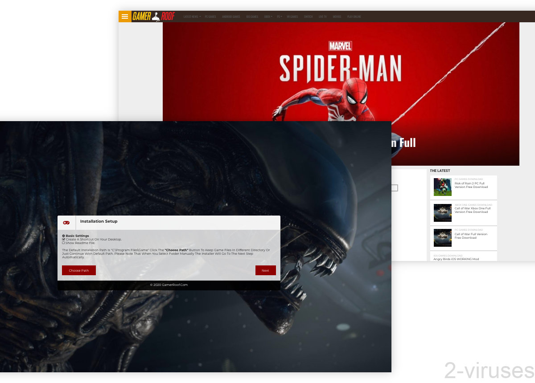Click the "THE LATEST" sidebar heading
Screen dimensions: 535x383
point(440,171)
